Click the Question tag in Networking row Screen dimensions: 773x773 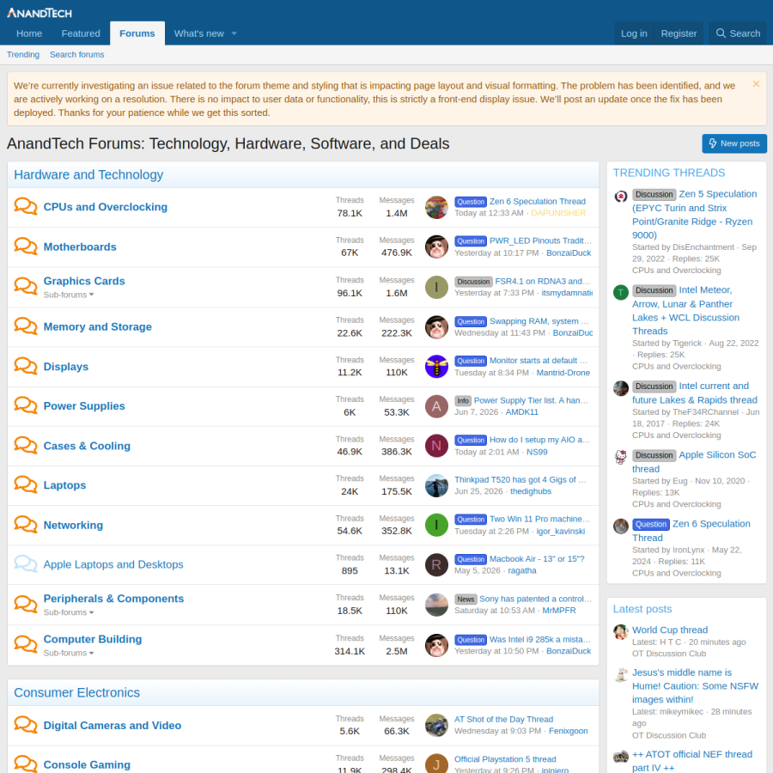pyautogui.click(x=471, y=519)
